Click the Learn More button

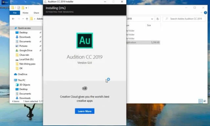click(85, 111)
